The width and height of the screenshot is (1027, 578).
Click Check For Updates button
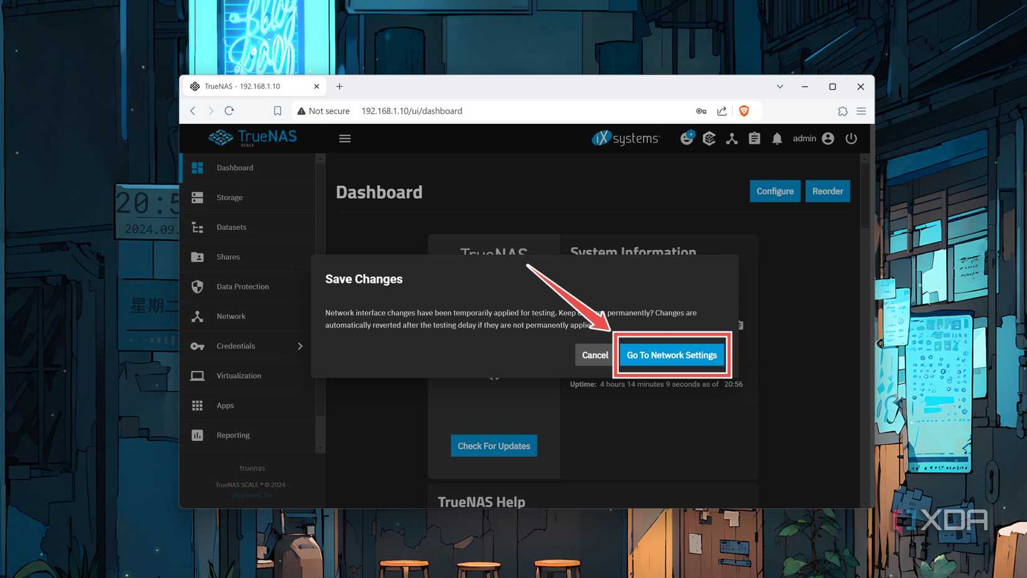click(494, 446)
